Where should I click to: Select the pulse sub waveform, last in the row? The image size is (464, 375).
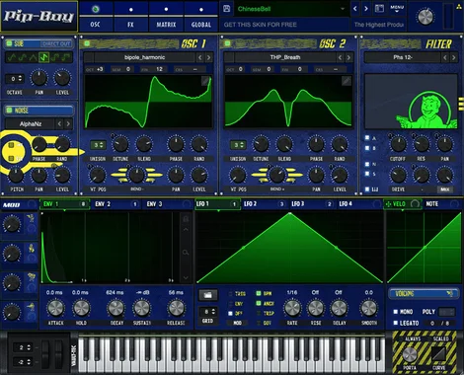coord(67,57)
